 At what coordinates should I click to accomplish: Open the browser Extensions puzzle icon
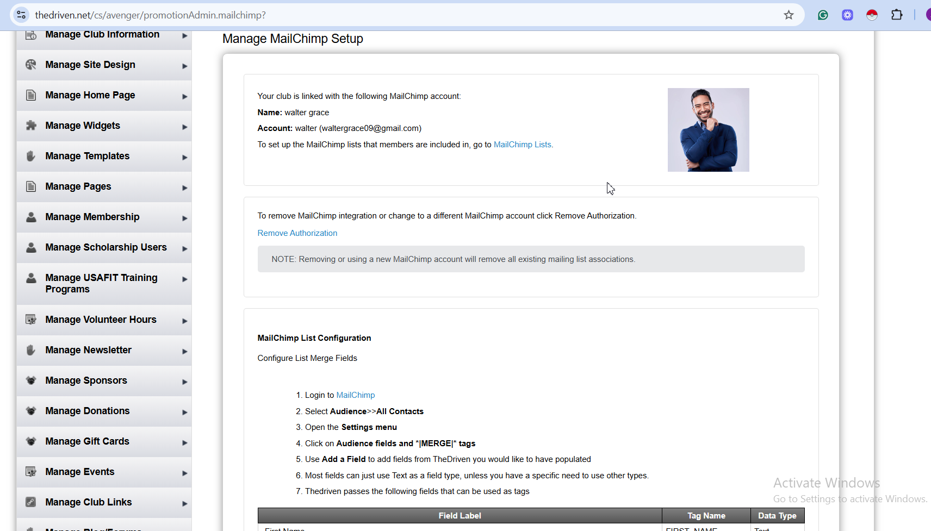click(897, 15)
